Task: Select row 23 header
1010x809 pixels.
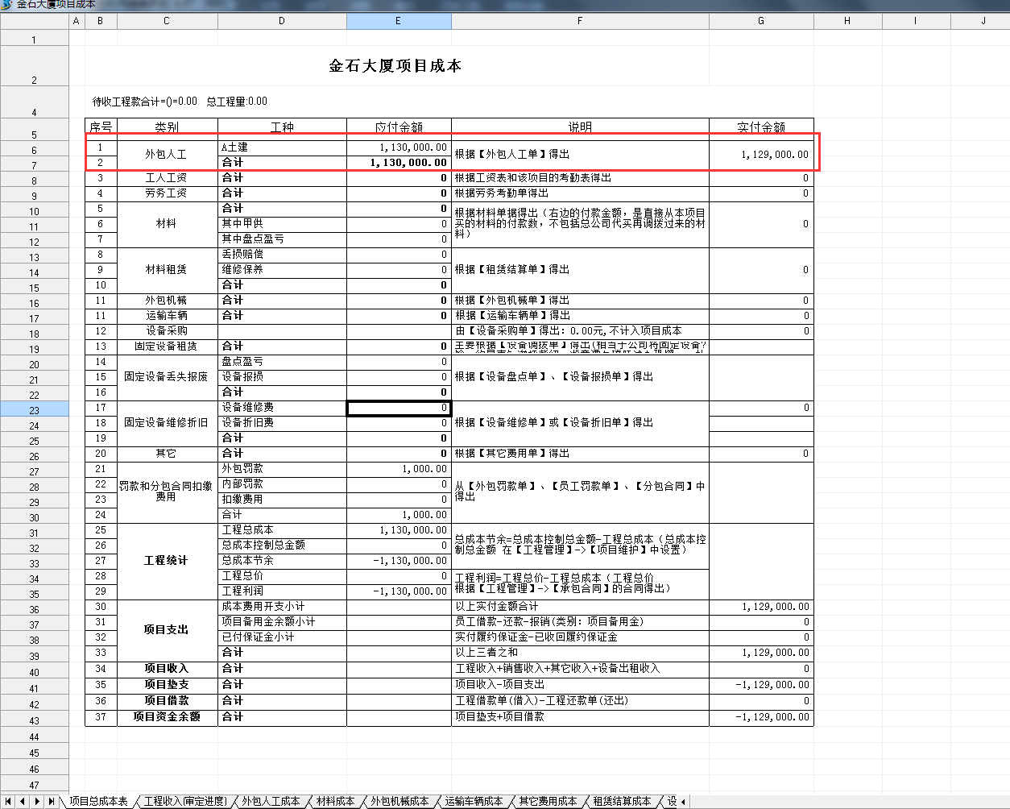Action: (34, 410)
